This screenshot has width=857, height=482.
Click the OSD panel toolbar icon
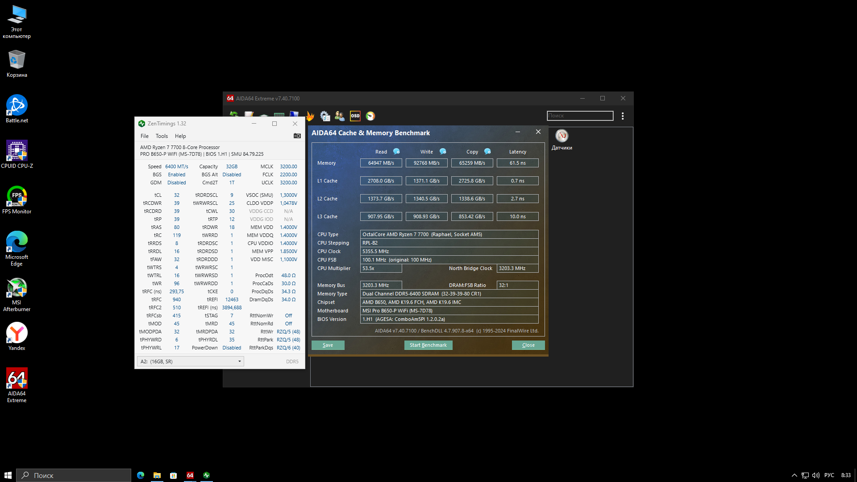coord(355,116)
